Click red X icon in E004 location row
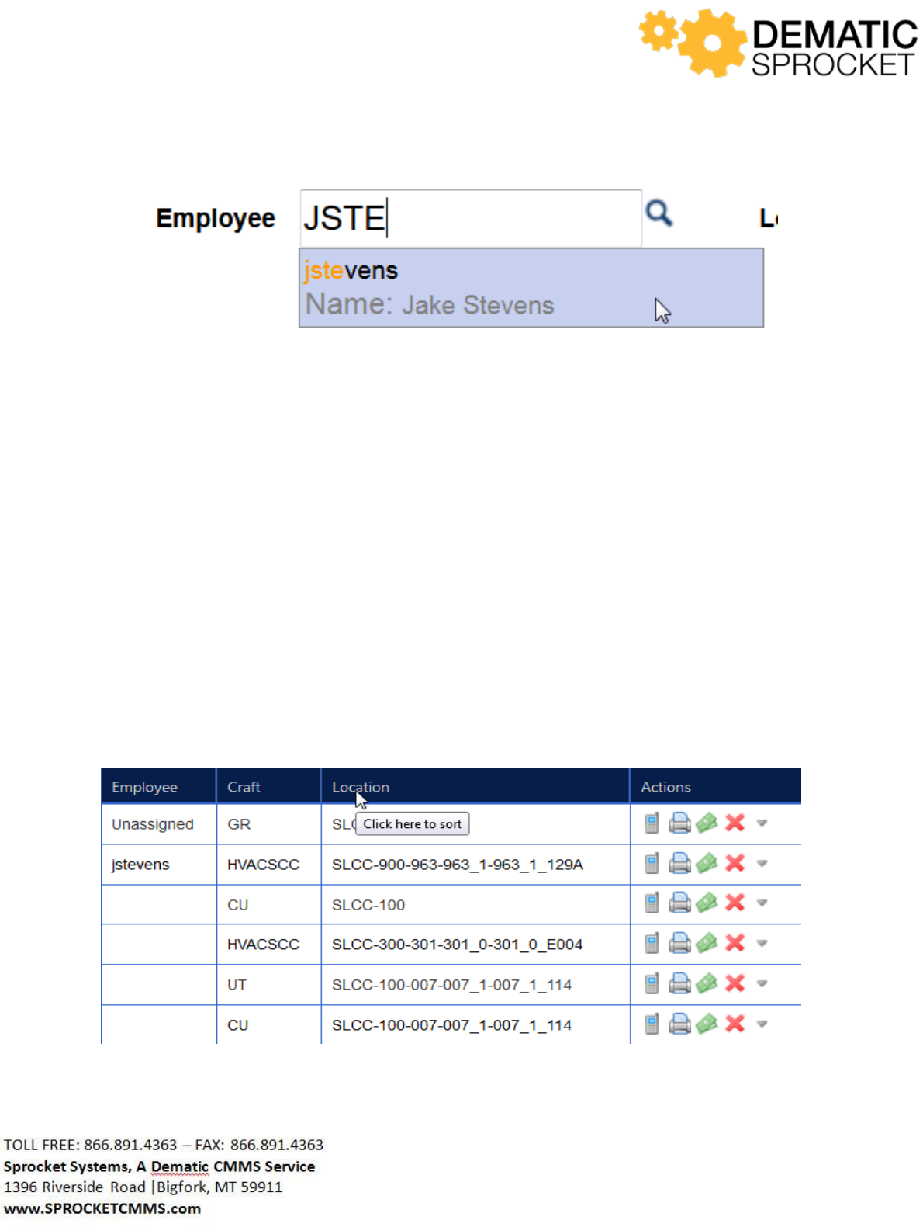923x1227 pixels. 735,943
